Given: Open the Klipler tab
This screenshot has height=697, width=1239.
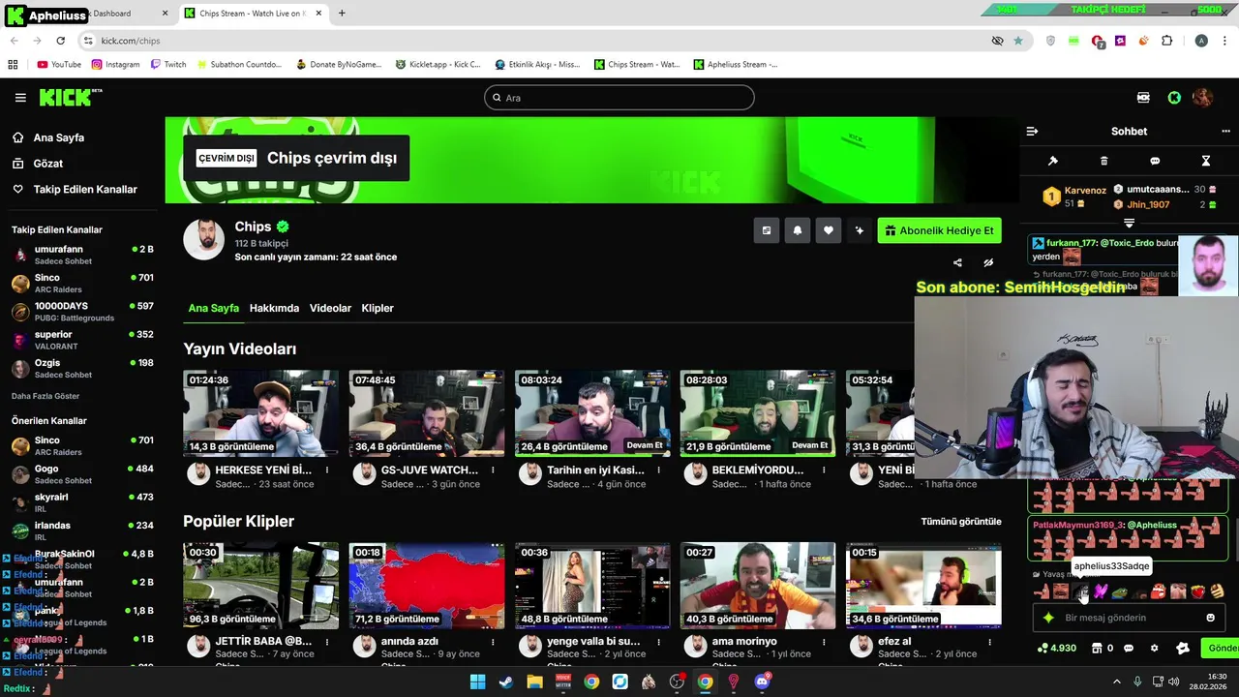Looking at the screenshot, I should pos(378,308).
